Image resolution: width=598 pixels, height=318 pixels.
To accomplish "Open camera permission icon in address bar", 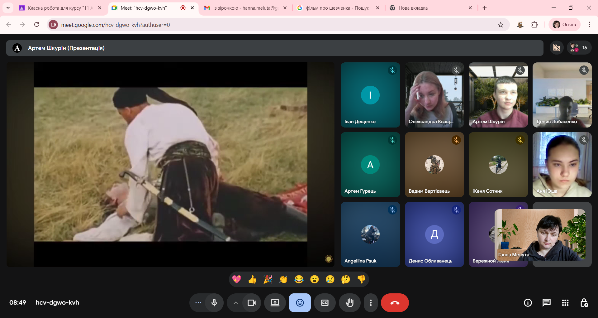I will [54, 25].
